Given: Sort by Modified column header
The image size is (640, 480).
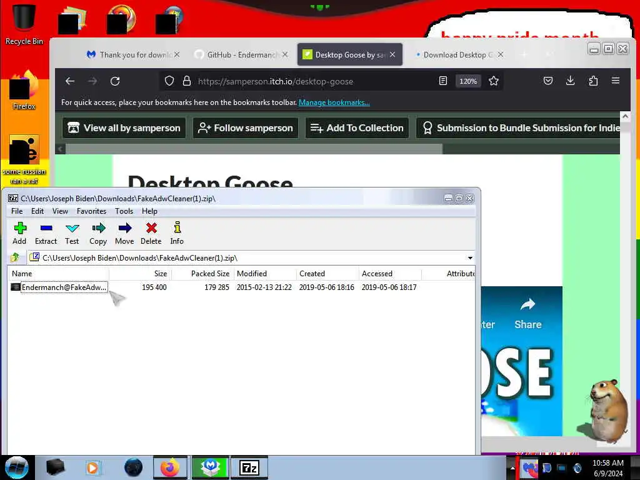Looking at the screenshot, I should (265, 274).
